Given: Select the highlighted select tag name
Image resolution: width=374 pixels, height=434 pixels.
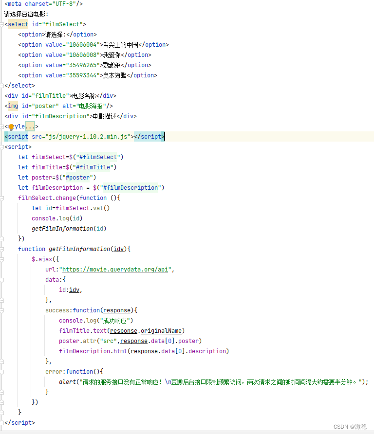Looking at the screenshot, I should [18, 24].
